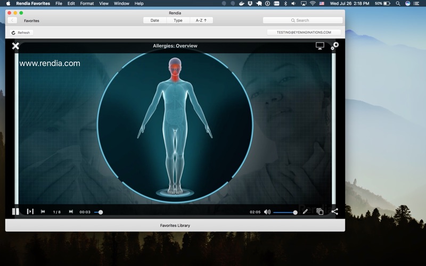Click the Favorites breadcrumb label
Screen dimensions: 426x266
click(x=31, y=21)
